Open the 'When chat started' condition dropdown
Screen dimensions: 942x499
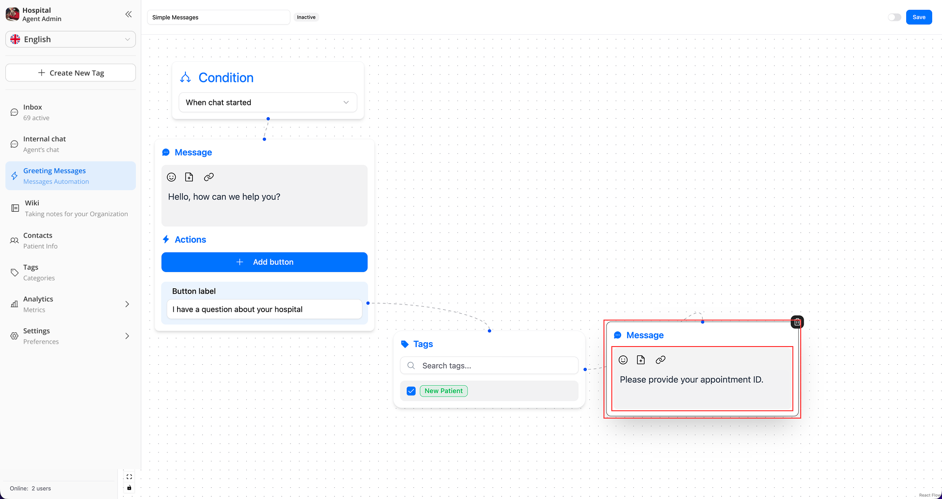(267, 102)
